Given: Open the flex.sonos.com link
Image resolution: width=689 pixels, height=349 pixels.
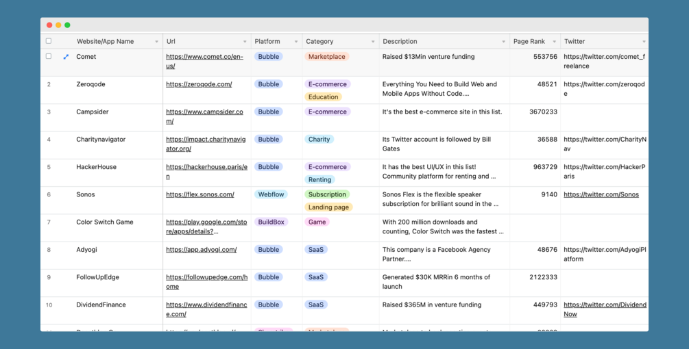Looking at the screenshot, I should click(200, 194).
